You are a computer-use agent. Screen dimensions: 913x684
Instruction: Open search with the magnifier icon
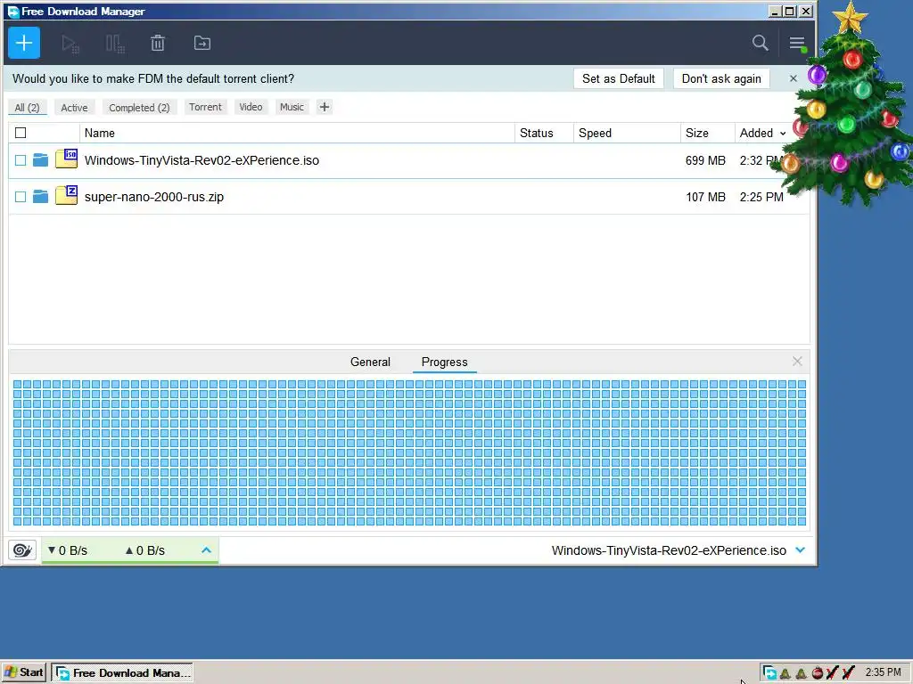760,43
